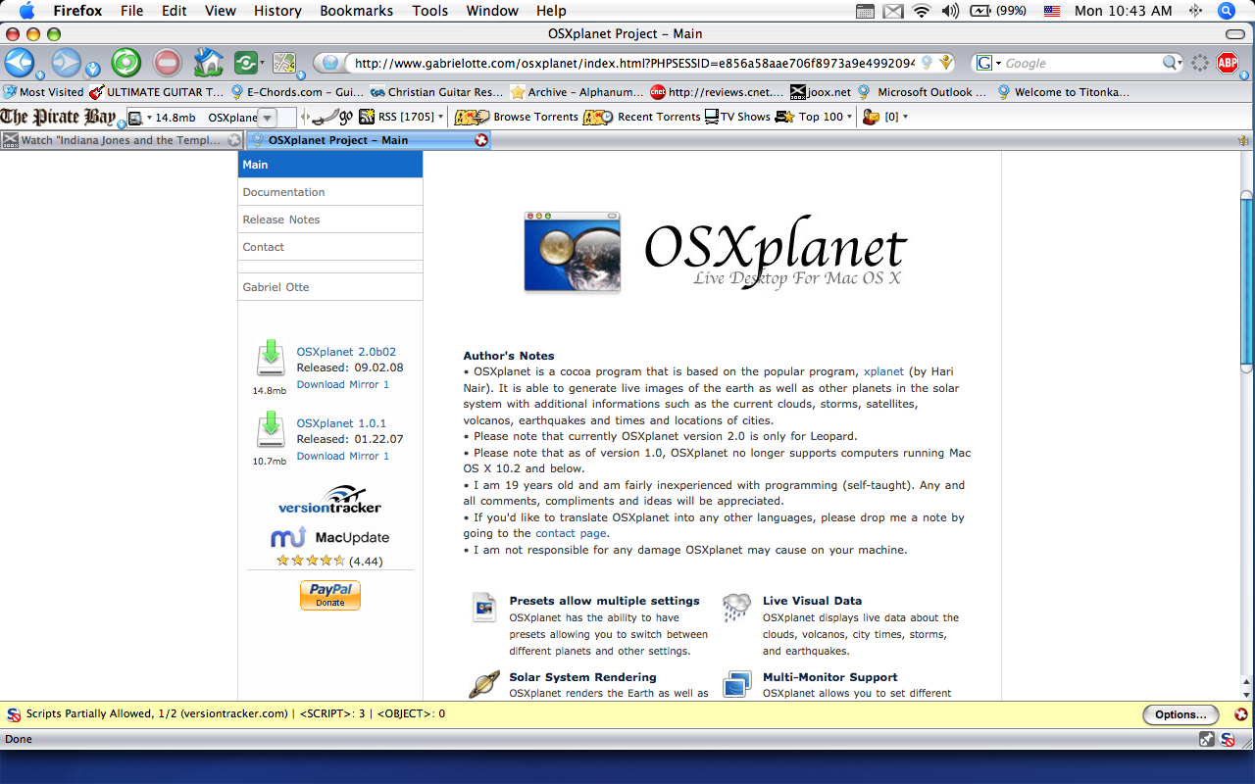Close the OSXplanet Project tab
1255x784 pixels.
click(480, 140)
